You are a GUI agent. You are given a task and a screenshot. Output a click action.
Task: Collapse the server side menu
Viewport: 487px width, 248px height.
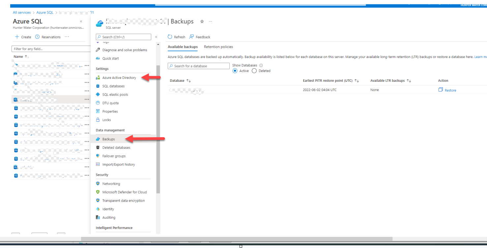(156, 37)
